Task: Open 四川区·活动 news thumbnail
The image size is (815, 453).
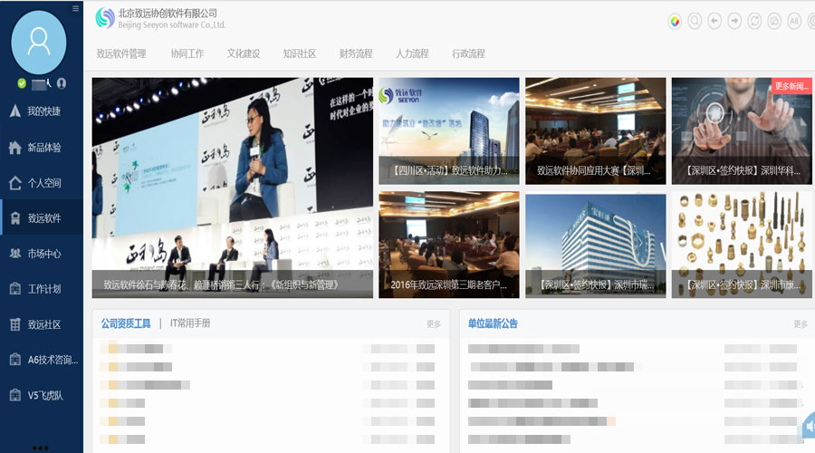Action: coord(448,131)
